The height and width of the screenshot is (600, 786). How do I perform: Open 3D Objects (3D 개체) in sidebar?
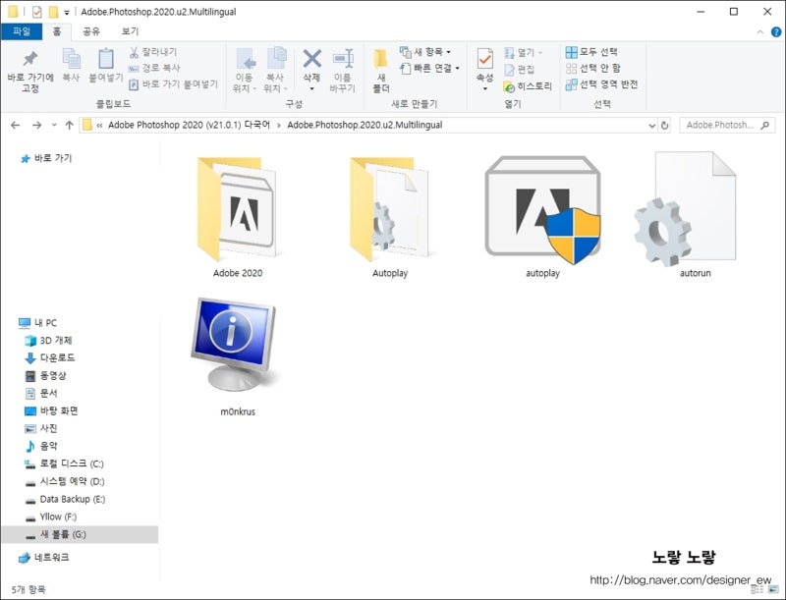[x=48, y=341]
